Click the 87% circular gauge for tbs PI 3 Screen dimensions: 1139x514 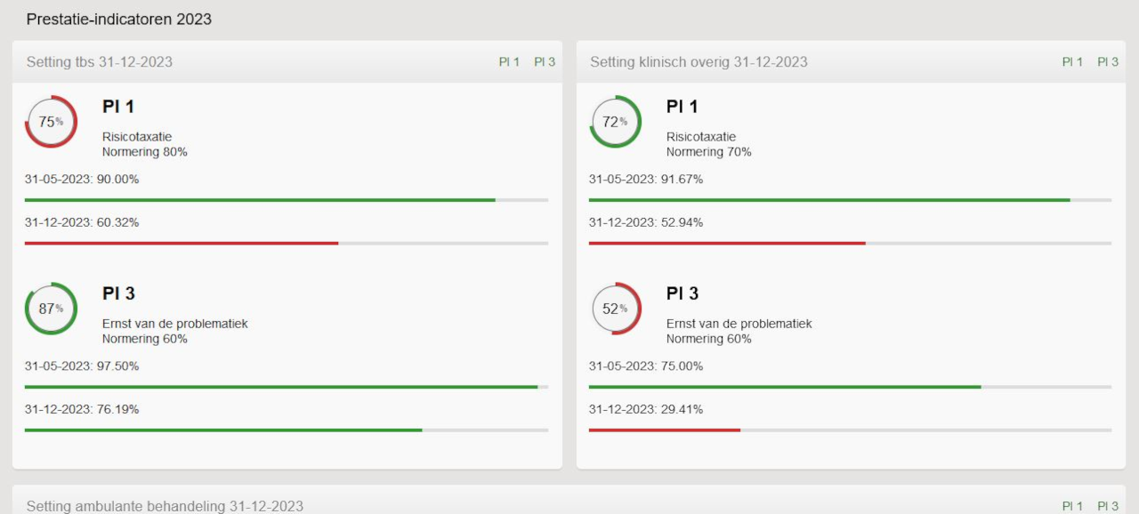click(51, 309)
